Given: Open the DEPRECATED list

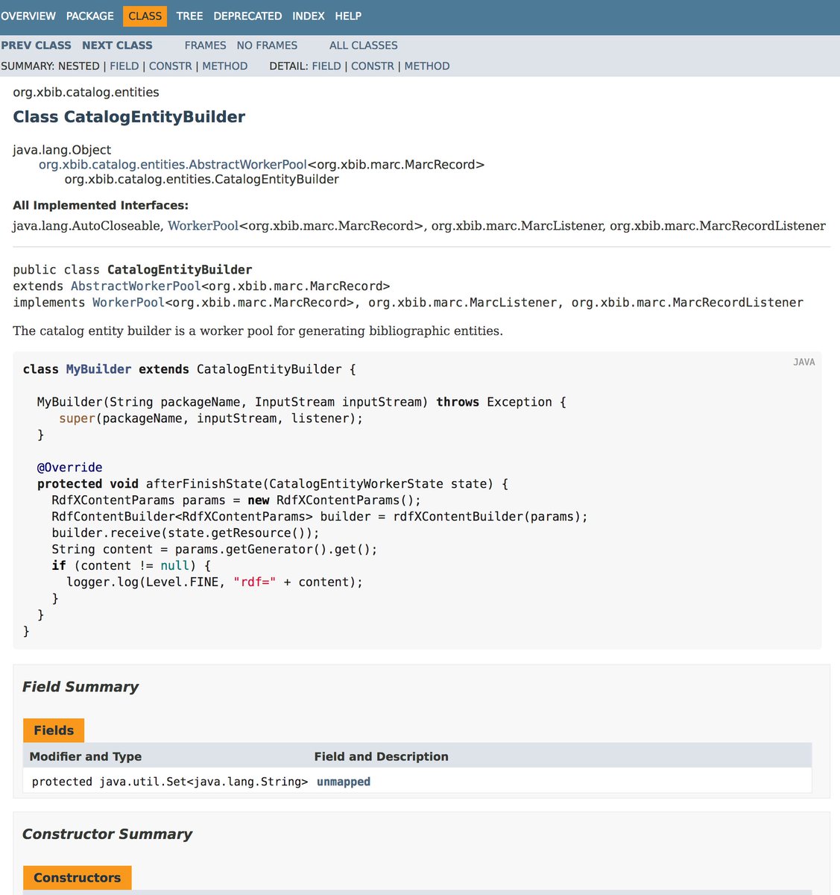Looking at the screenshot, I should point(247,16).
